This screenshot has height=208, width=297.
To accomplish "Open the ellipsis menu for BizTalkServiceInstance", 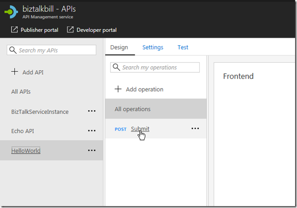I will [x=92, y=111].
